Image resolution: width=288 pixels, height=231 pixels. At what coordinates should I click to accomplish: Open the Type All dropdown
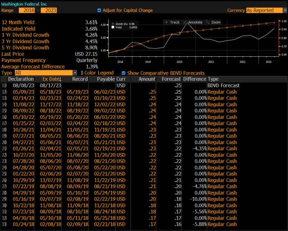46,73
